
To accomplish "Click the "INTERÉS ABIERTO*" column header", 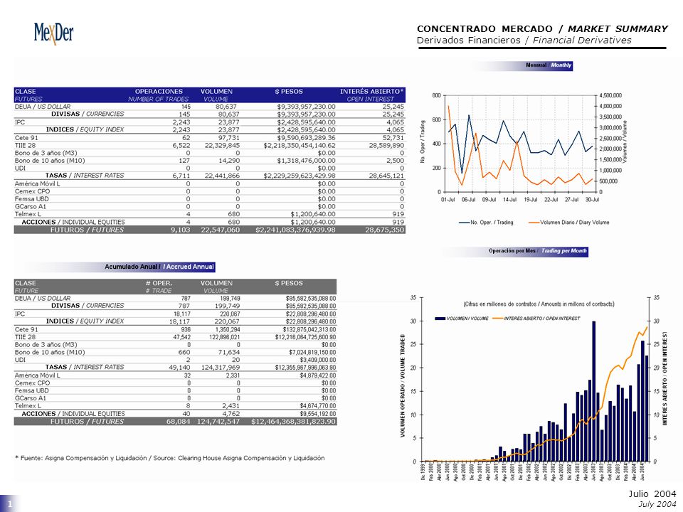I will (x=371, y=92).
